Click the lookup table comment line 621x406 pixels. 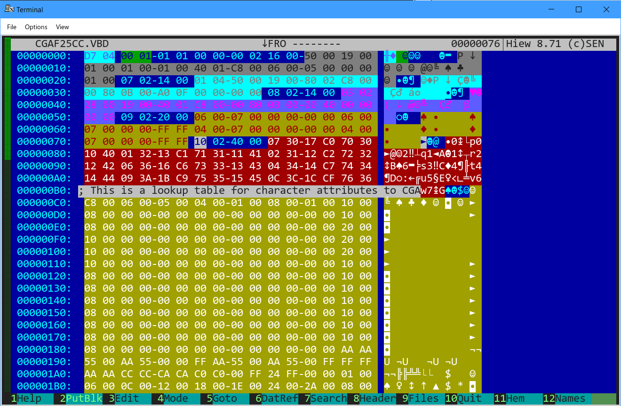tap(249, 191)
